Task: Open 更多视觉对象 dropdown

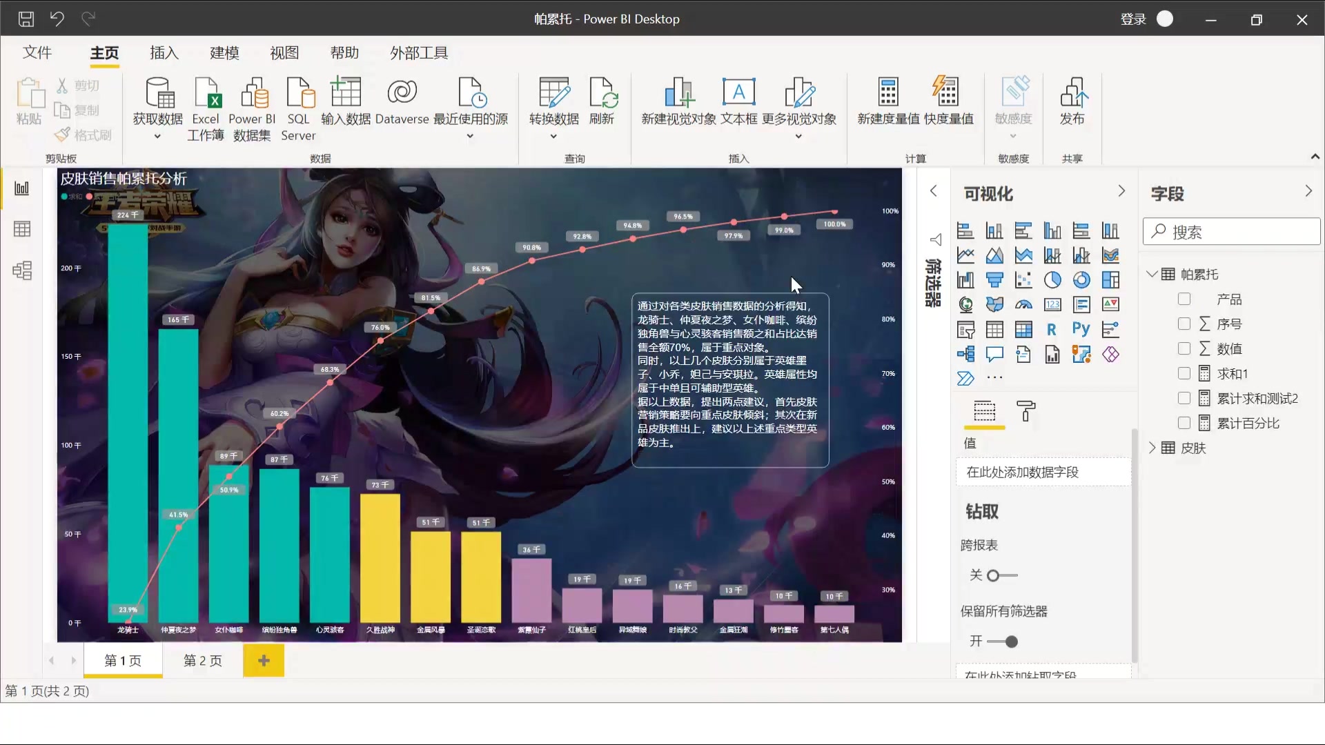Action: coord(798,137)
